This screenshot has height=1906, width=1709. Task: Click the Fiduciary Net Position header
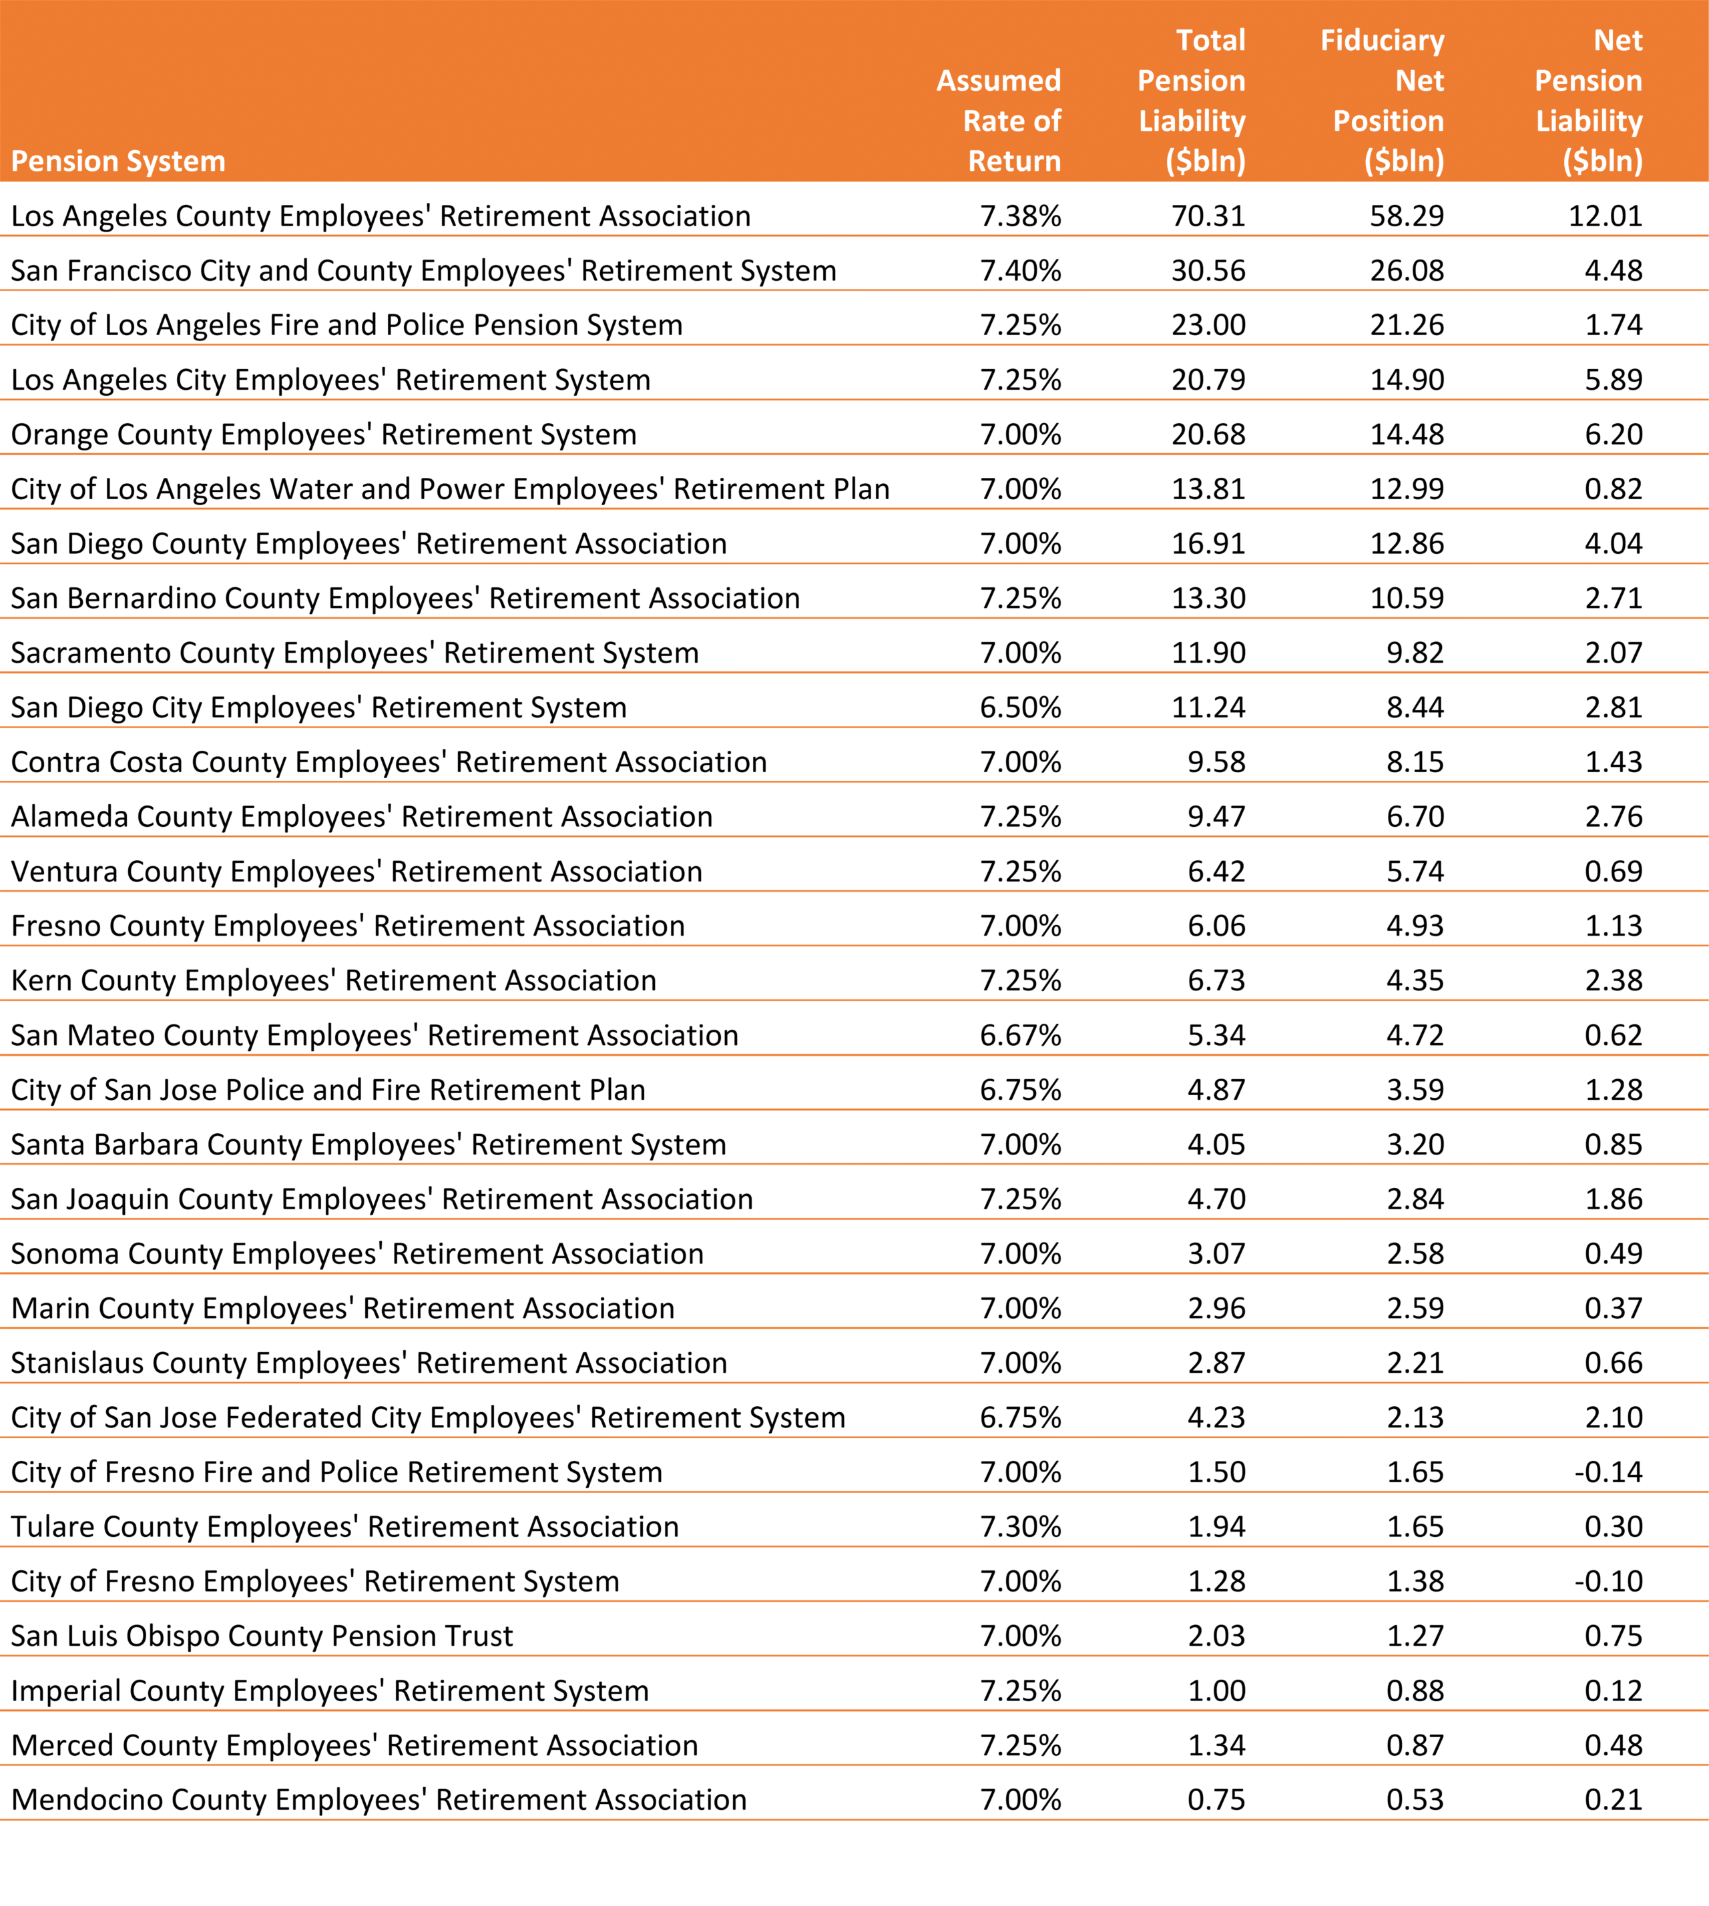click(x=1383, y=101)
